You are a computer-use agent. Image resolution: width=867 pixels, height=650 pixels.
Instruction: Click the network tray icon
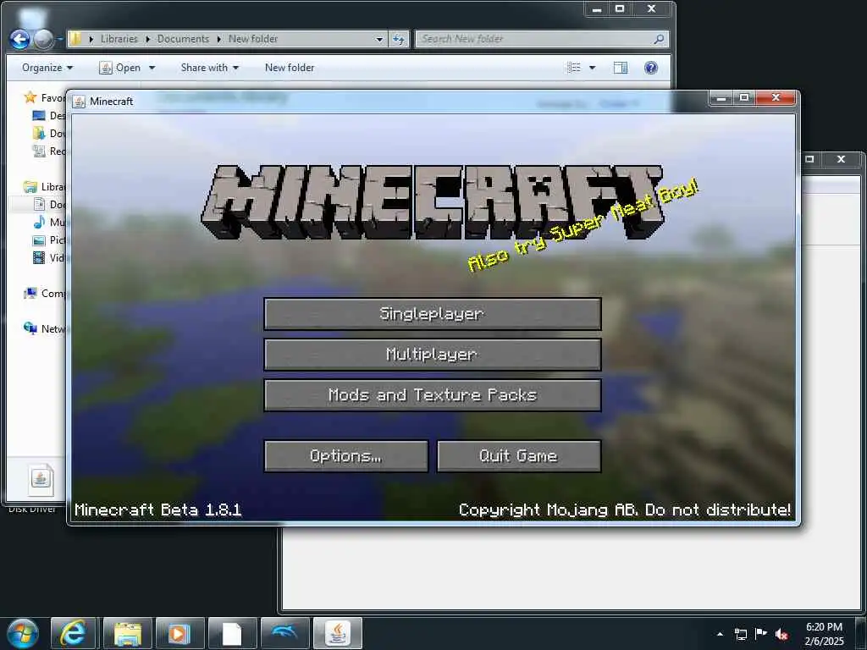pyautogui.click(x=740, y=634)
